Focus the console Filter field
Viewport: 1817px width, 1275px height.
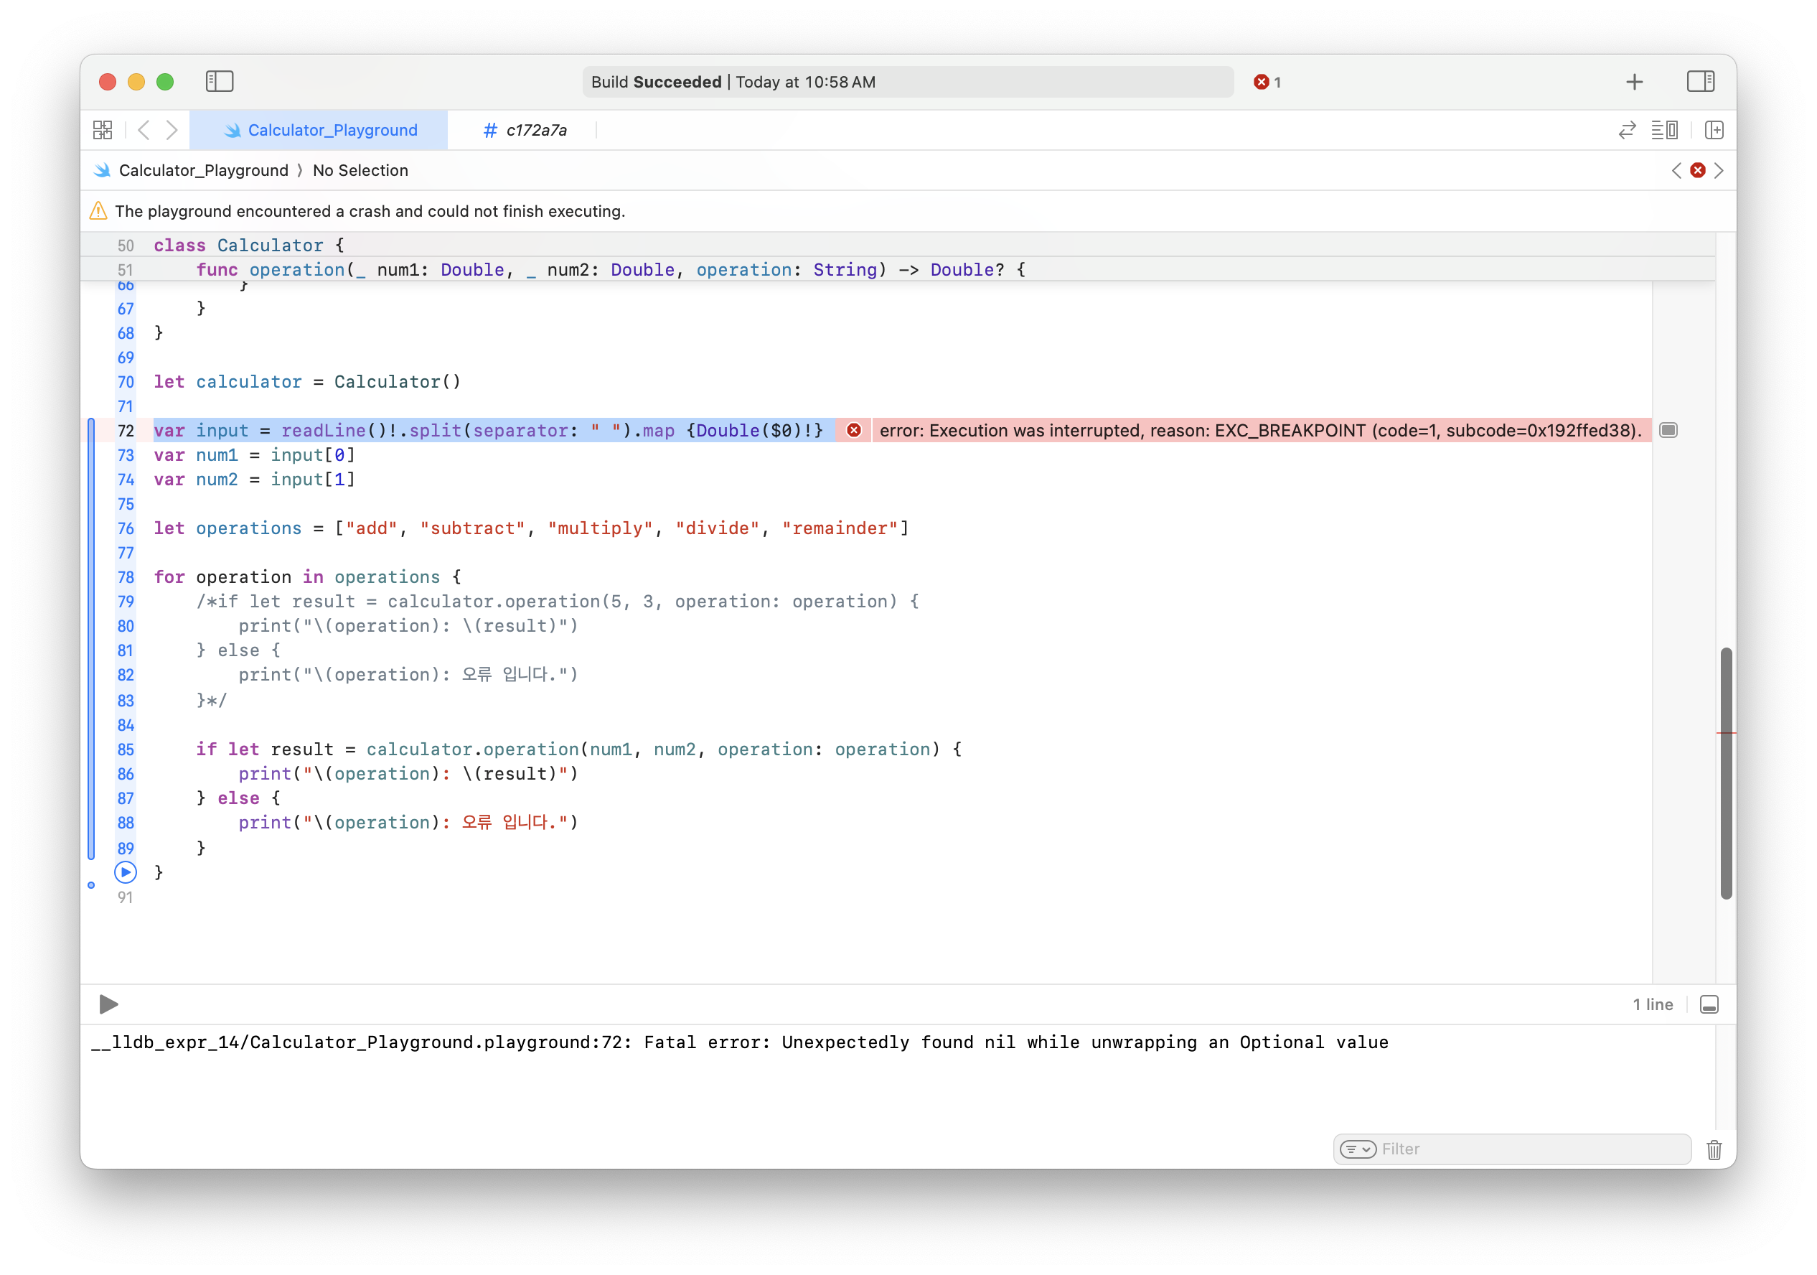[1511, 1149]
